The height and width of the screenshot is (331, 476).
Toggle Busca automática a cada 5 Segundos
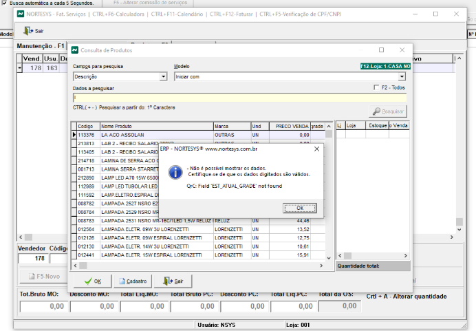pos(5,3)
